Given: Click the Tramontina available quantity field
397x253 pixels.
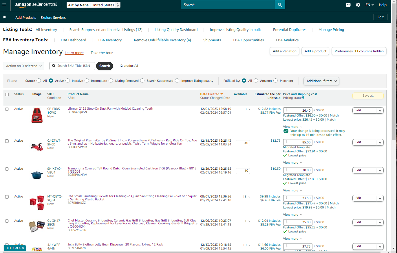Looking at the screenshot, I should click(243, 171).
